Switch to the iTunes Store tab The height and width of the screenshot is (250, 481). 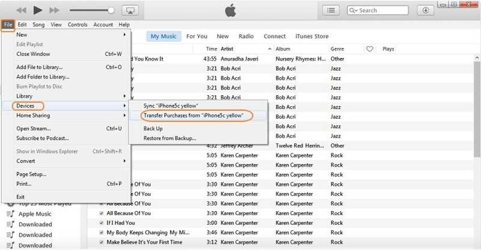[x=313, y=37]
